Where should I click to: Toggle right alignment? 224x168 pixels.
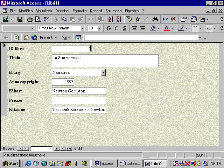click(142, 28)
